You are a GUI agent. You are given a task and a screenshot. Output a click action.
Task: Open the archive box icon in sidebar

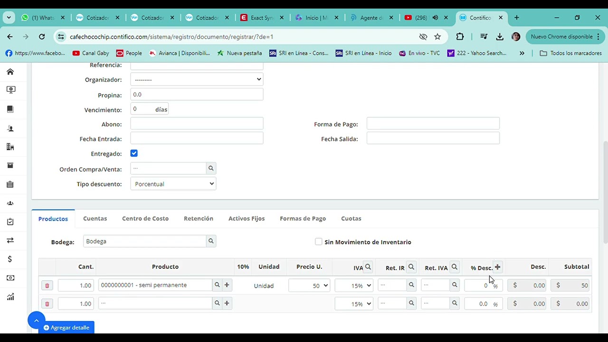coord(10,165)
